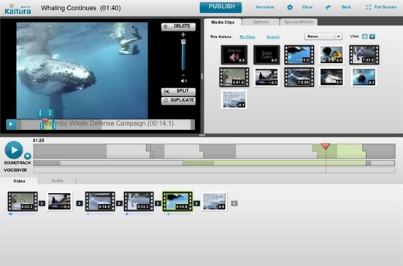The image size is (403, 266).
Task: Open the My Clips link
Action: pyautogui.click(x=247, y=37)
